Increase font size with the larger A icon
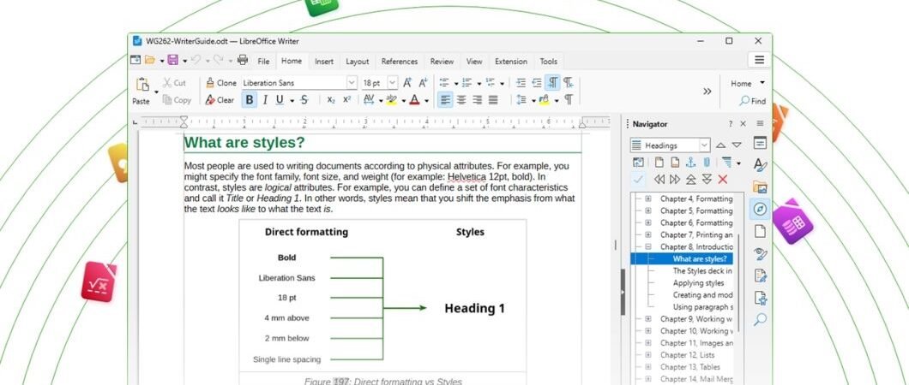This screenshot has height=385, width=909. pos(407,83)
